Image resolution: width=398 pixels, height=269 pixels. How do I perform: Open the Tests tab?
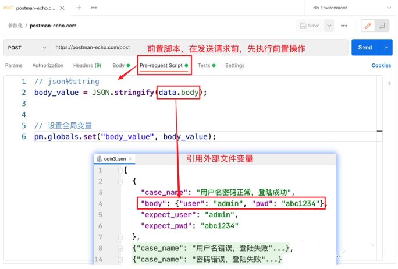204,66
